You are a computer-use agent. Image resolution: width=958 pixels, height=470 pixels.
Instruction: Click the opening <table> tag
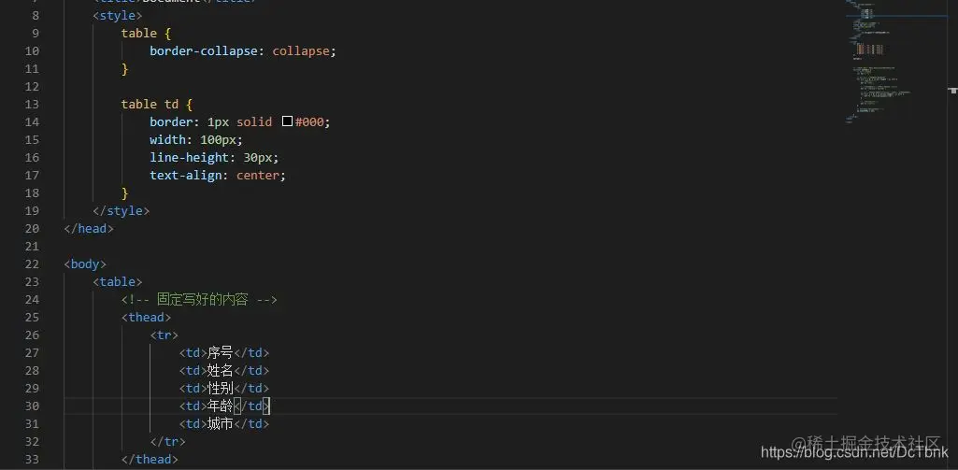(x=118, y=282)
